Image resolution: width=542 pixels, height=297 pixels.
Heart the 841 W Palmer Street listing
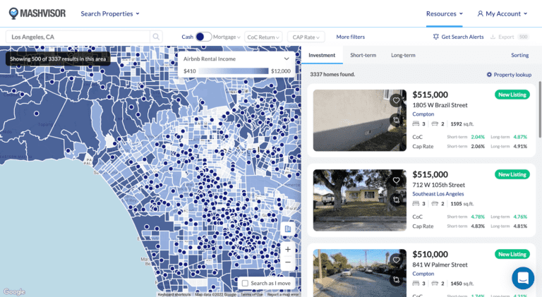397,260
